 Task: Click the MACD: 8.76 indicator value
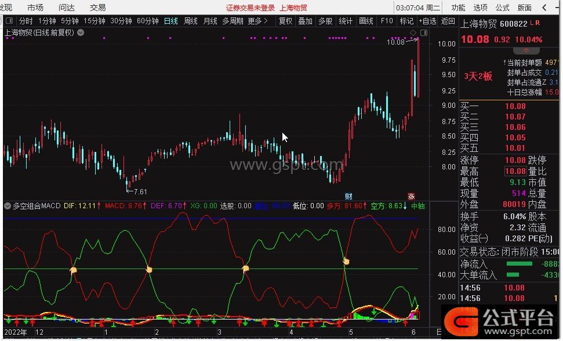(126, 206)
